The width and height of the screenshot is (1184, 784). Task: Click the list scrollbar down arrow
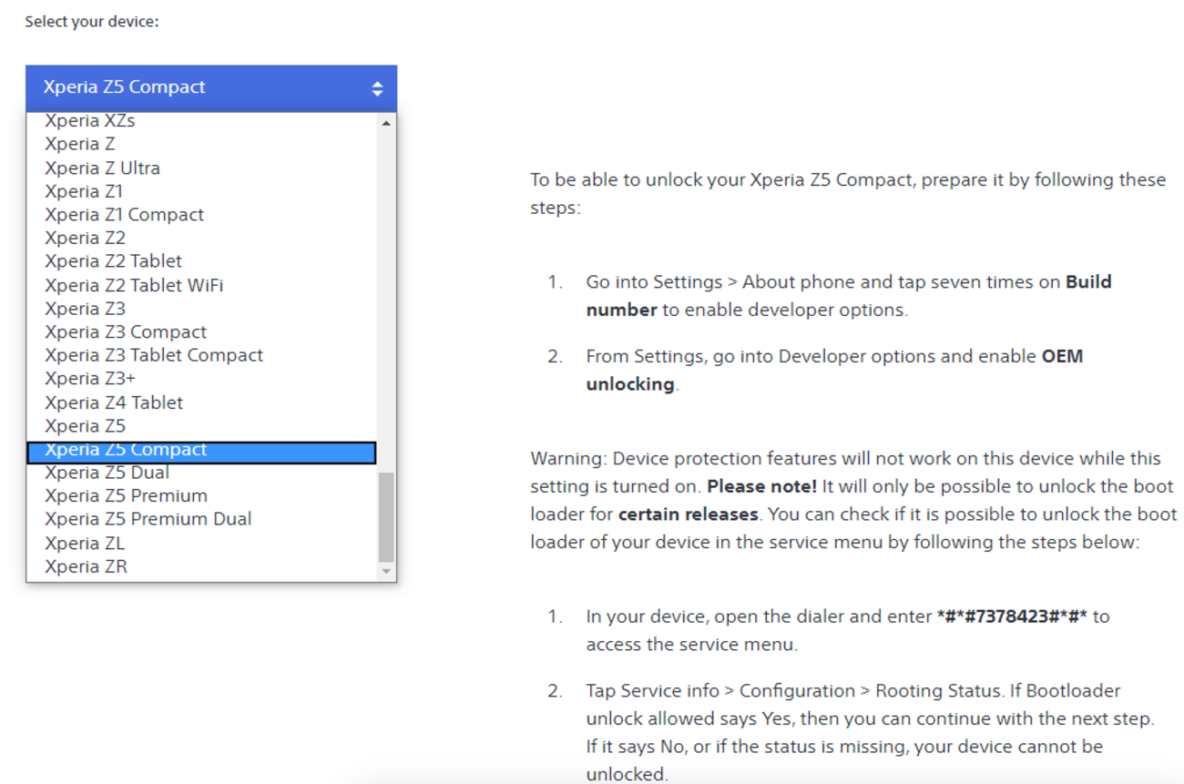coord(387,572)
